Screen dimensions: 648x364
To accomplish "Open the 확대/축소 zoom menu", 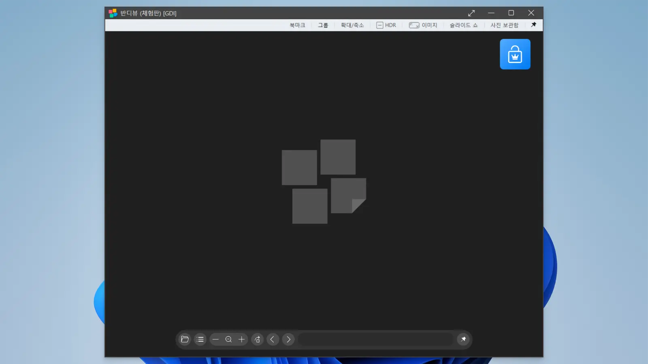I will (352, 25).
